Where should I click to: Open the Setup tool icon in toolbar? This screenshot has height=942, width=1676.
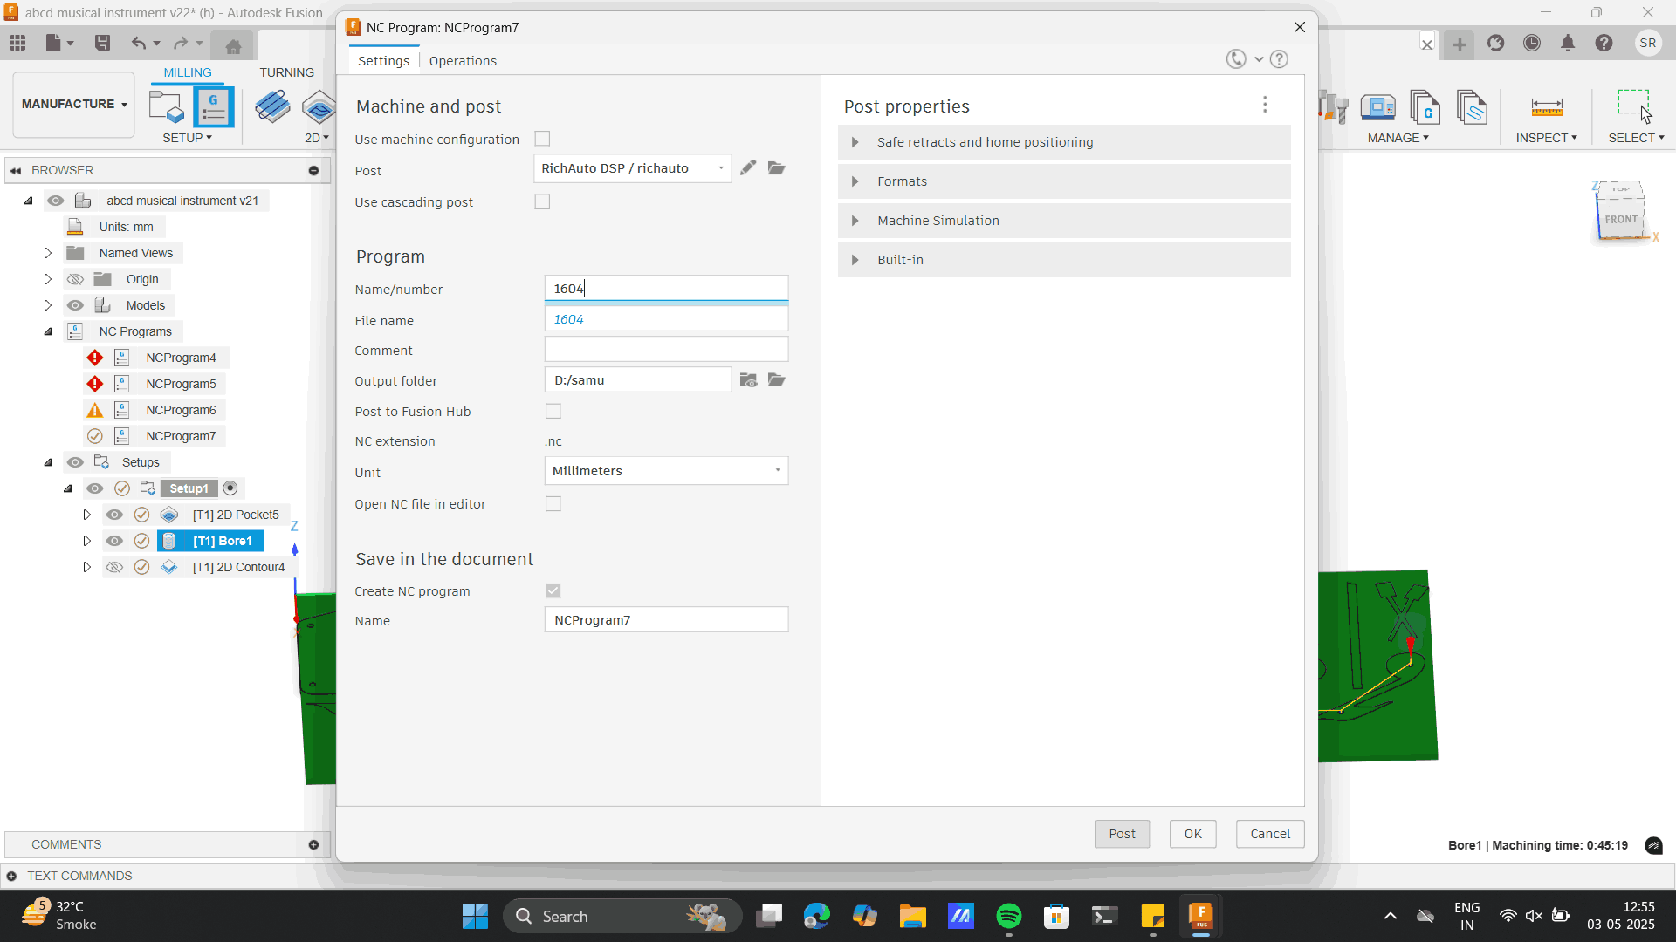[x=166, y=107]
